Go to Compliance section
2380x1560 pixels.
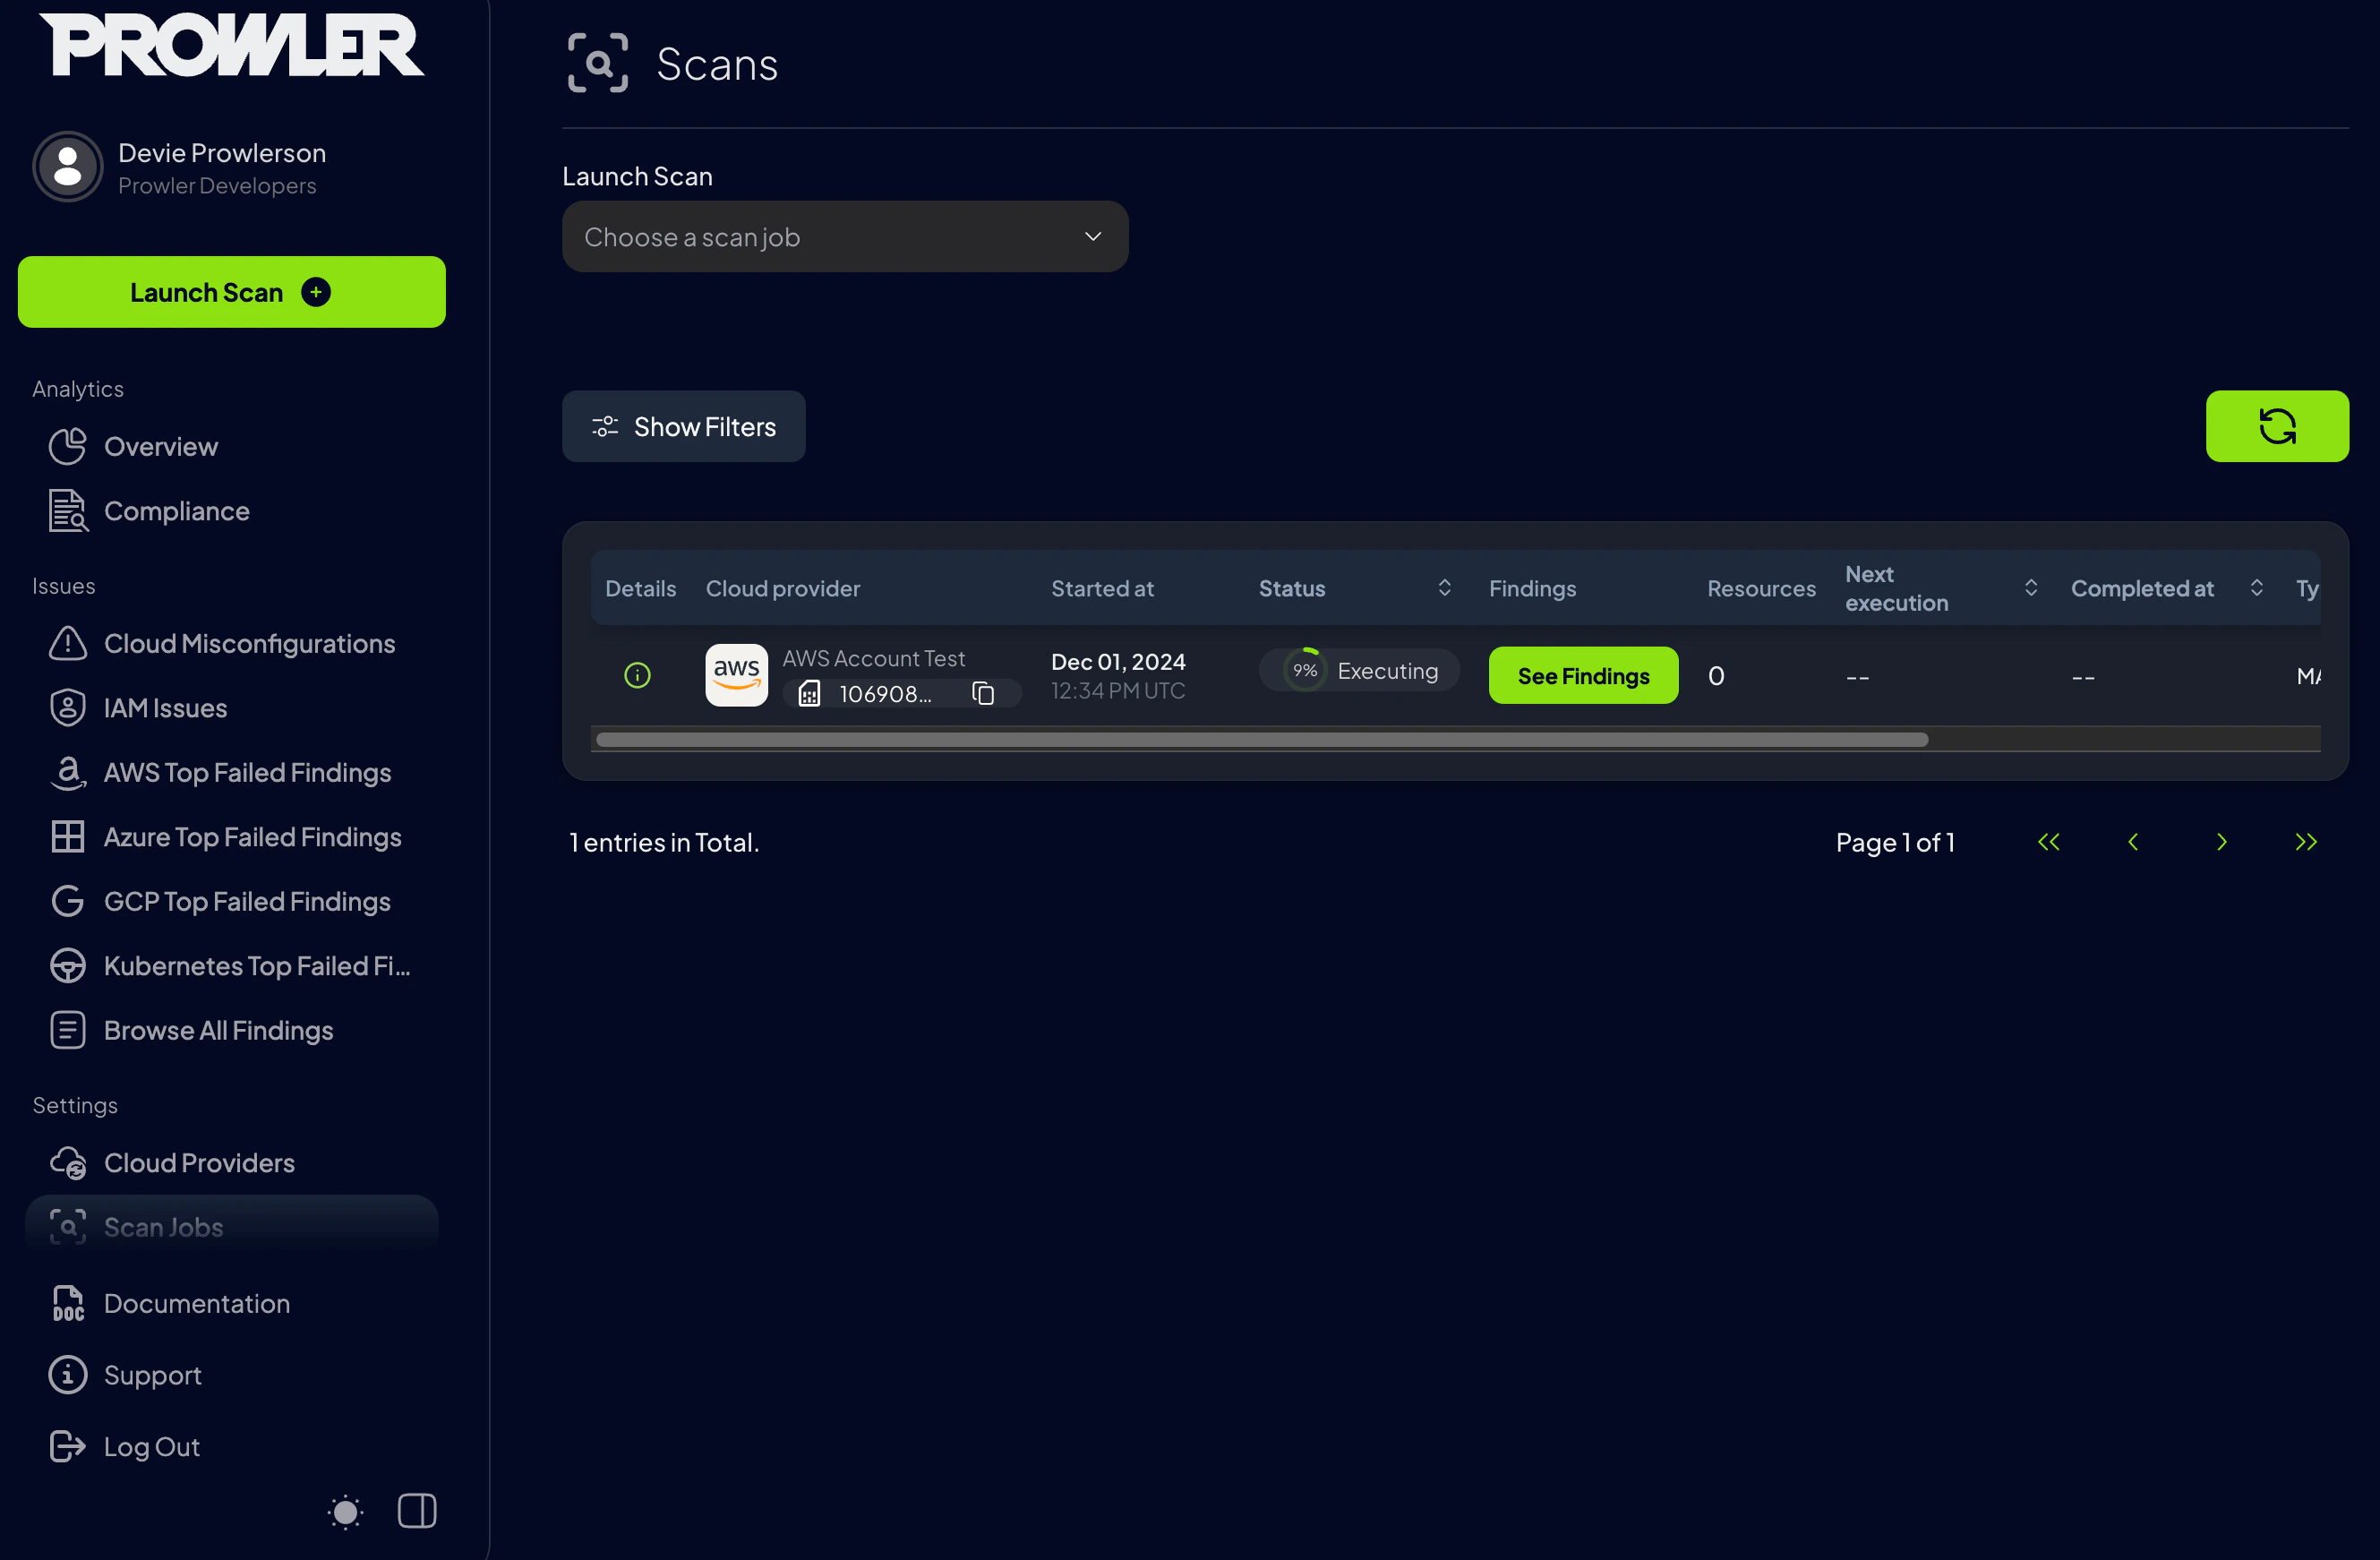(176, 511)
